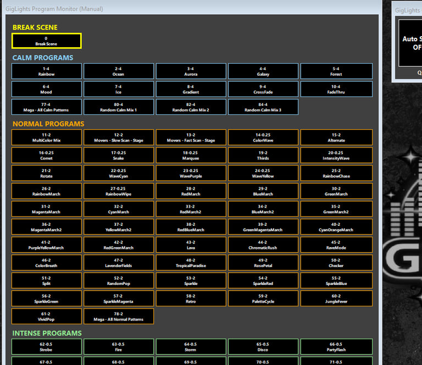The height and width of the screenshot is (365, 422).
Task: Start the 2-4 Ocean program
Action: pyautogui.click(x=119, y=71)
